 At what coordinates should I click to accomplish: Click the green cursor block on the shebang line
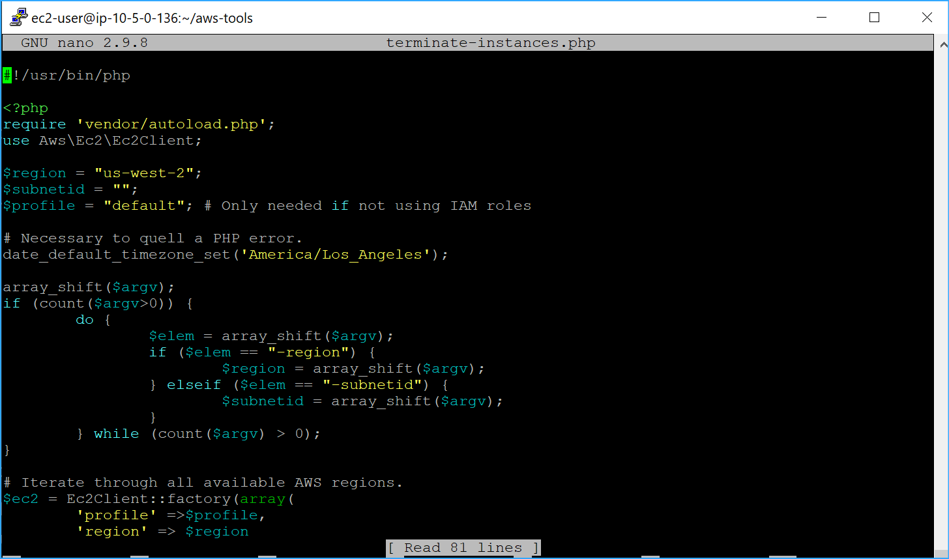pos(6,75)
